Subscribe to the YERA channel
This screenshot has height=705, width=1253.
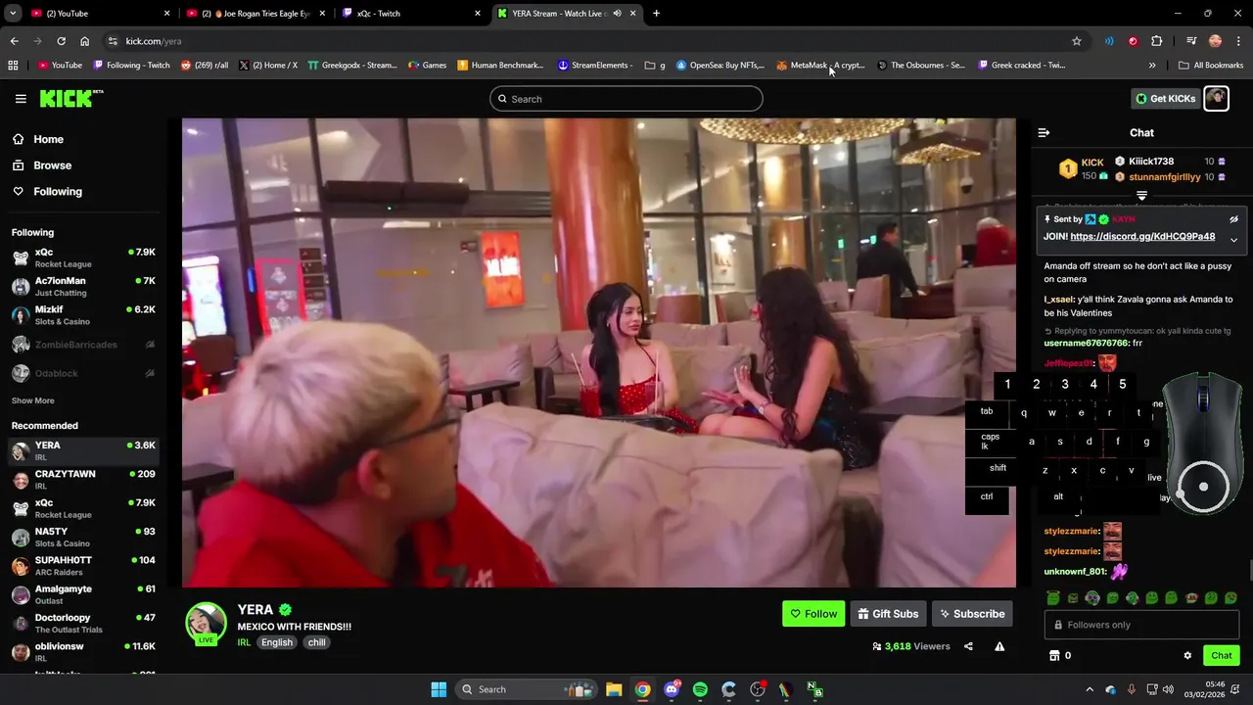972,614
